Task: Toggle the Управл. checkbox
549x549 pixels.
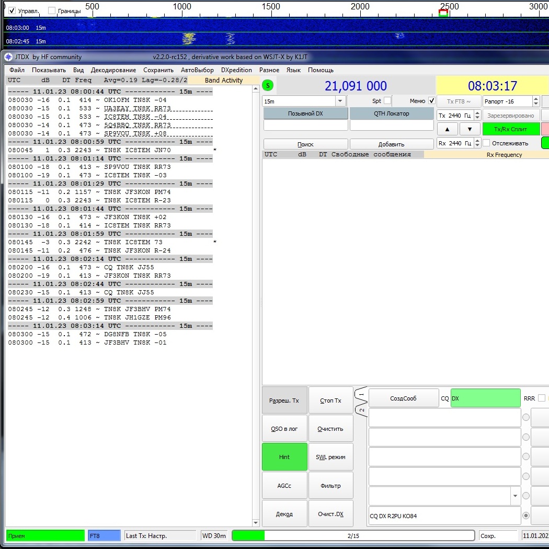Action: [x=12, y=10]
